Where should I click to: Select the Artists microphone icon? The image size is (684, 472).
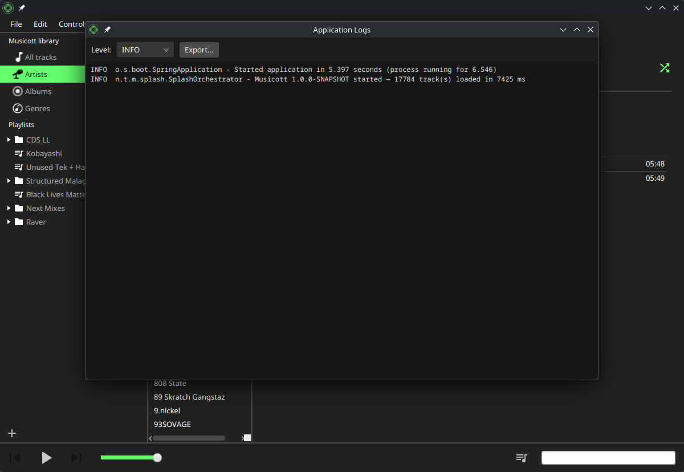[x=18, y=74]
